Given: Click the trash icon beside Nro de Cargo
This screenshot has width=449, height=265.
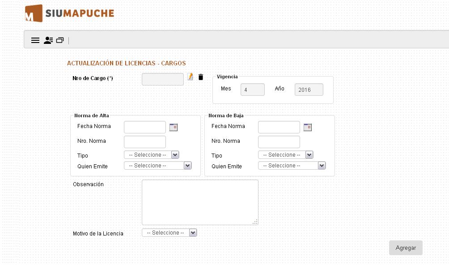Looking at the screenshot, I should [201, 77].
